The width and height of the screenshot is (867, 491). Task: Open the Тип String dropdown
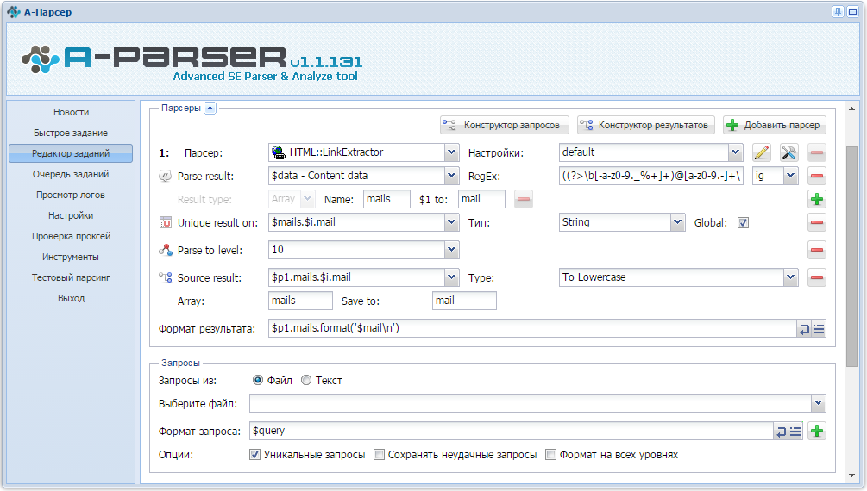coord(678,222)
